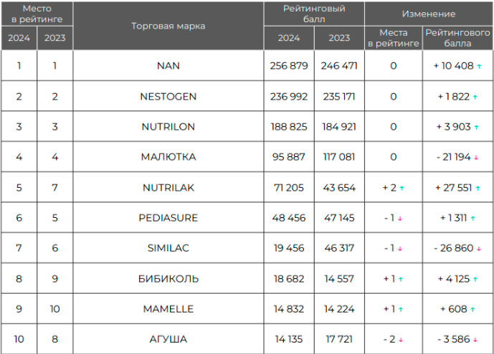Click the green up arrow next to +608
Screen dimensions: 494x354
click(x=472, y=310)
